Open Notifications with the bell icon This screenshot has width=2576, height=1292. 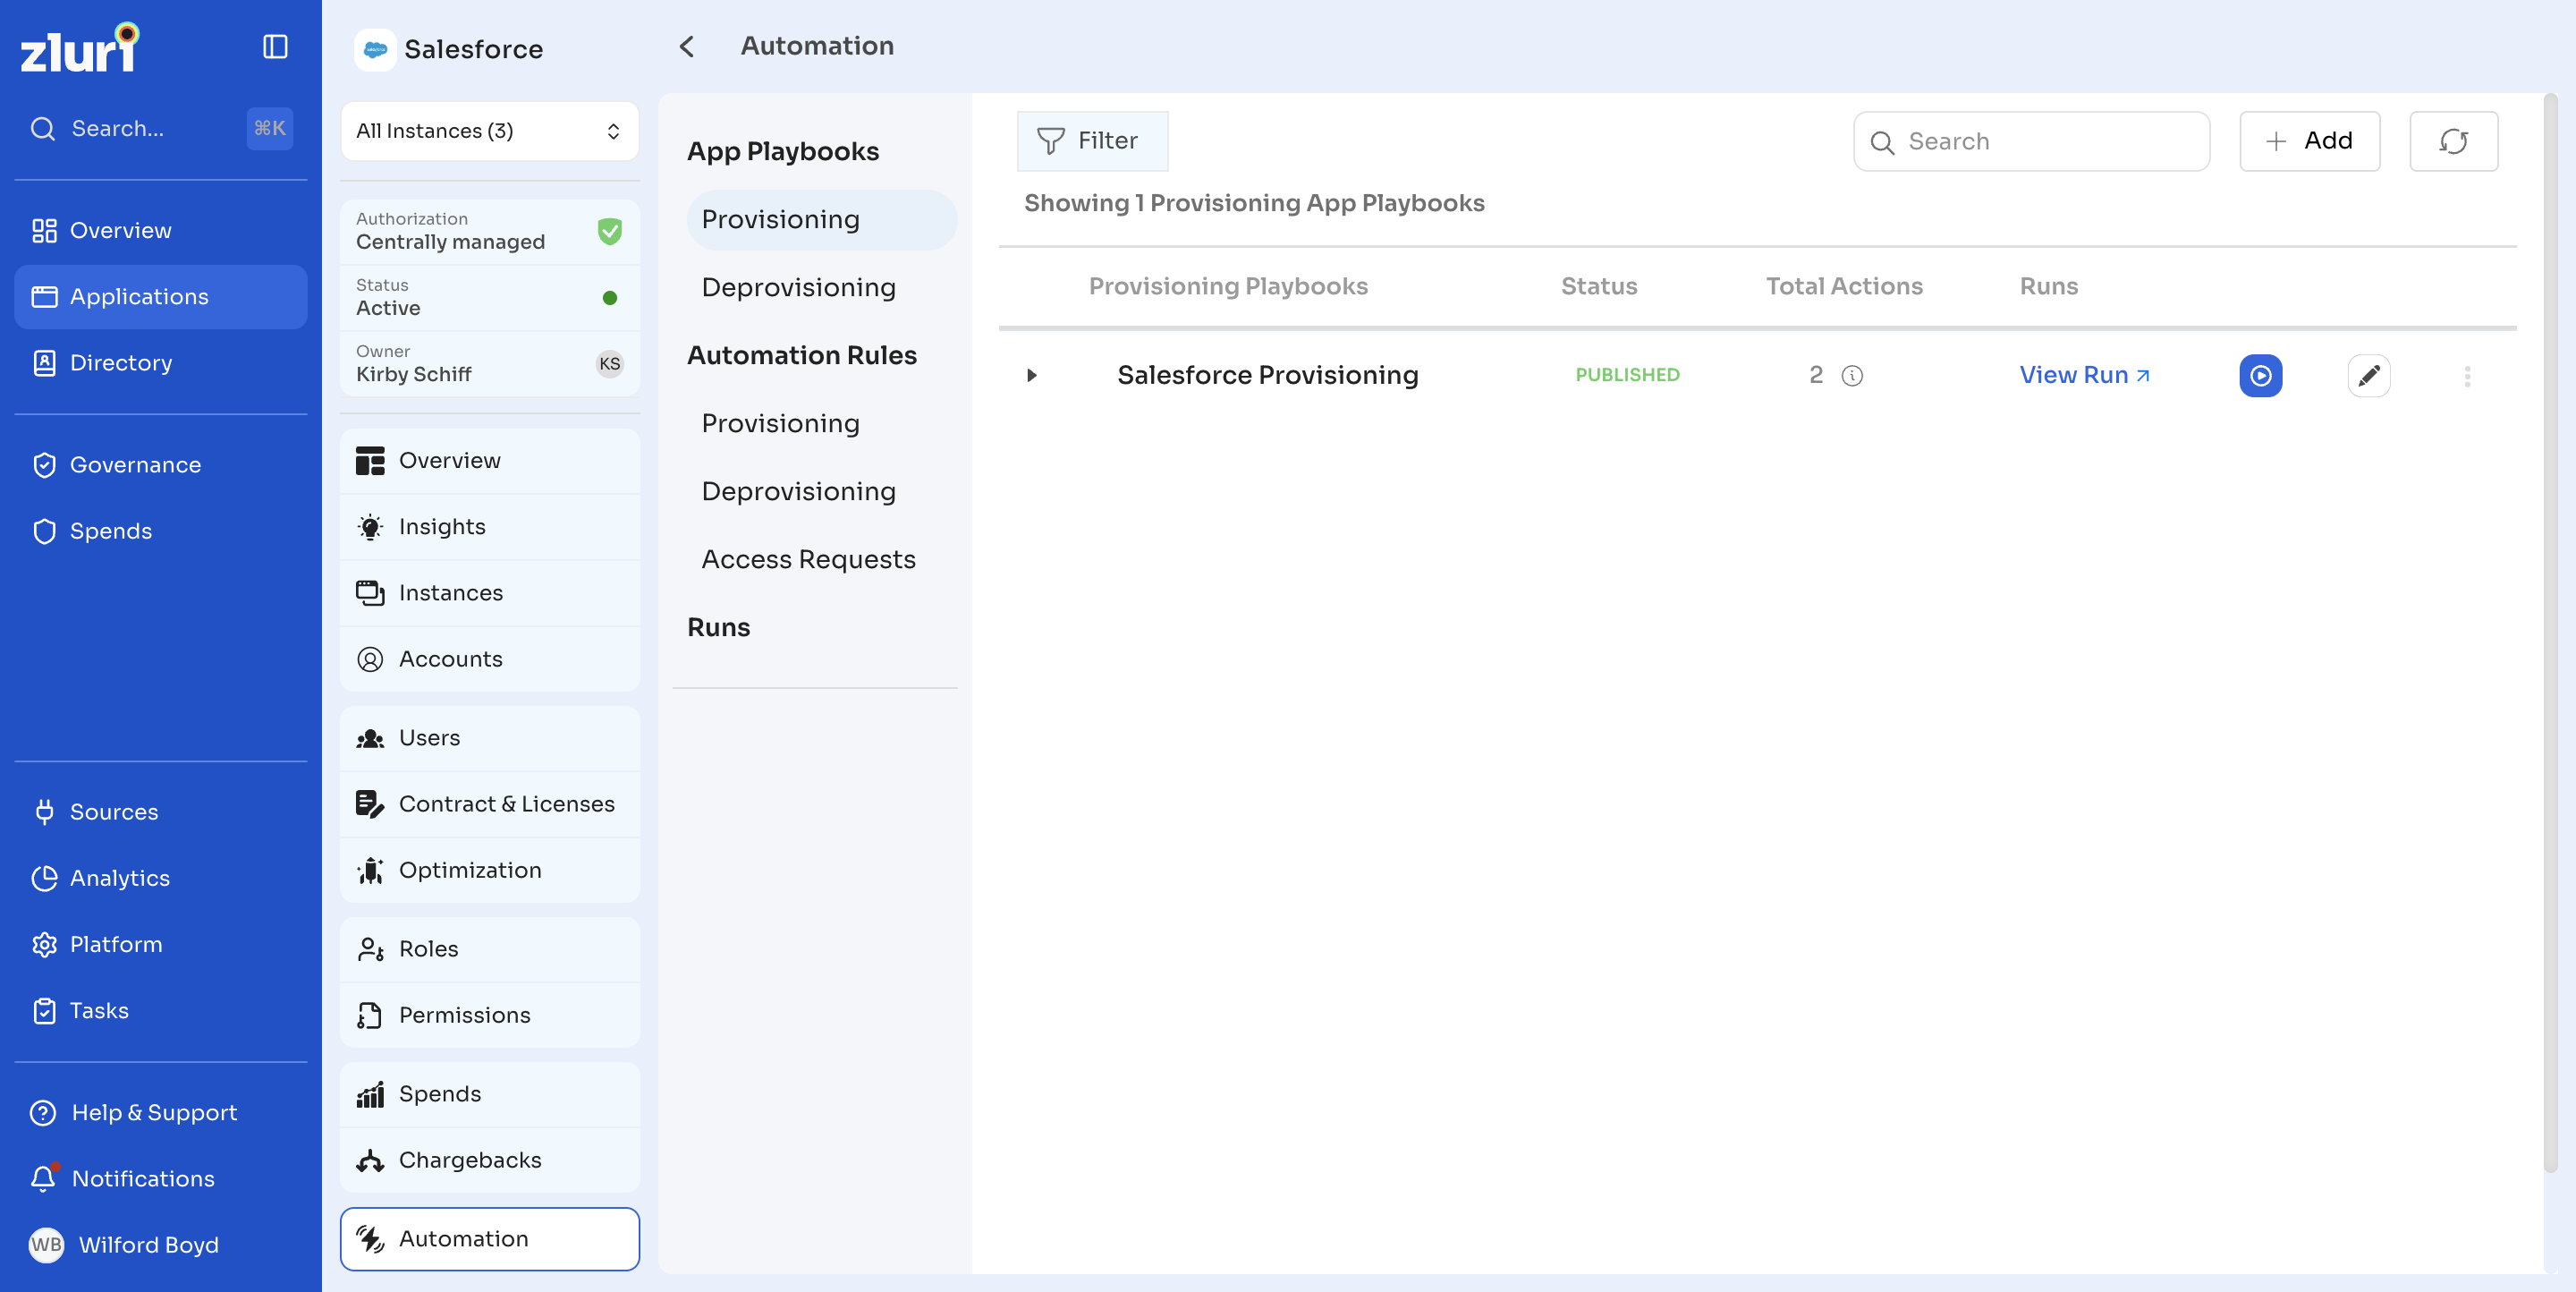pos(43,1178)
